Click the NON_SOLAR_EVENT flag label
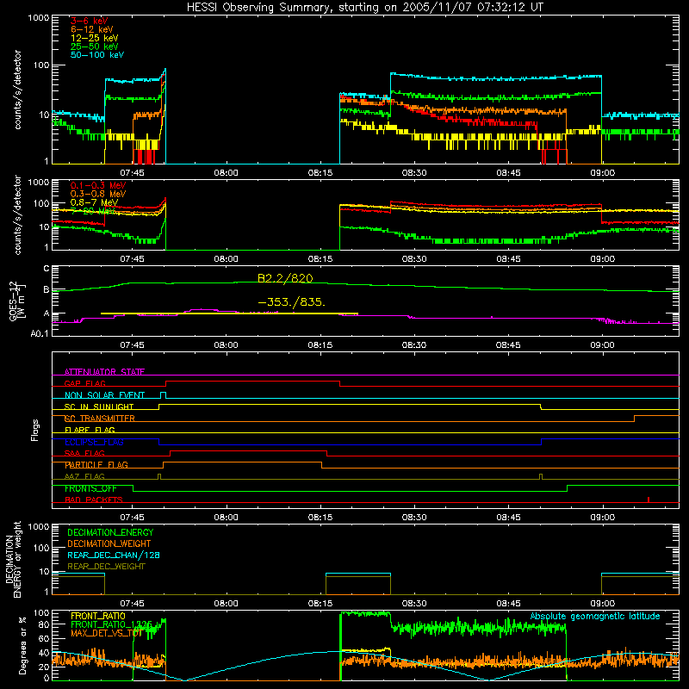 104,395
